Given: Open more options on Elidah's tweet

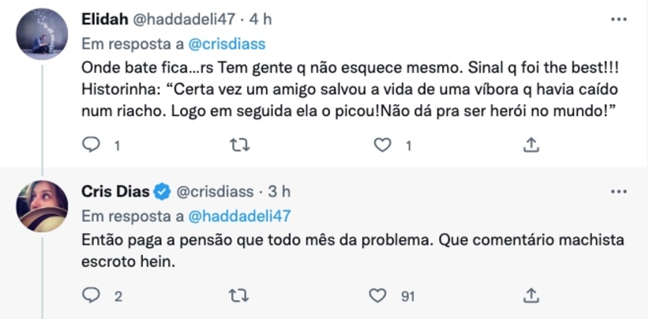Looking at the screenshot, I should 619,18.
